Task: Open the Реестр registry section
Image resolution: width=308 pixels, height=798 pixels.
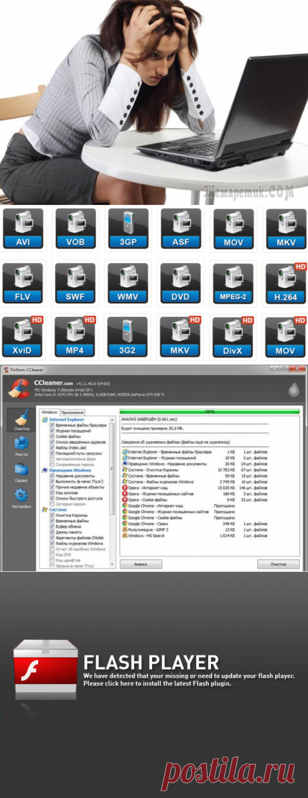Action: 21,447
